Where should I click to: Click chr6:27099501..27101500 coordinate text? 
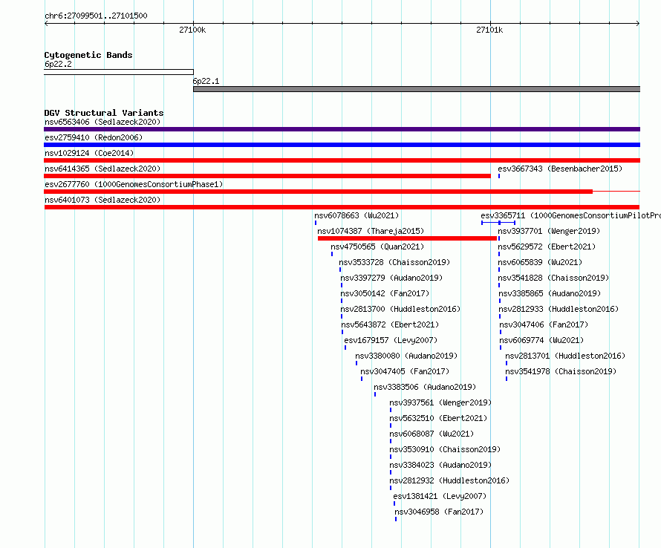(x=96, y=16)
